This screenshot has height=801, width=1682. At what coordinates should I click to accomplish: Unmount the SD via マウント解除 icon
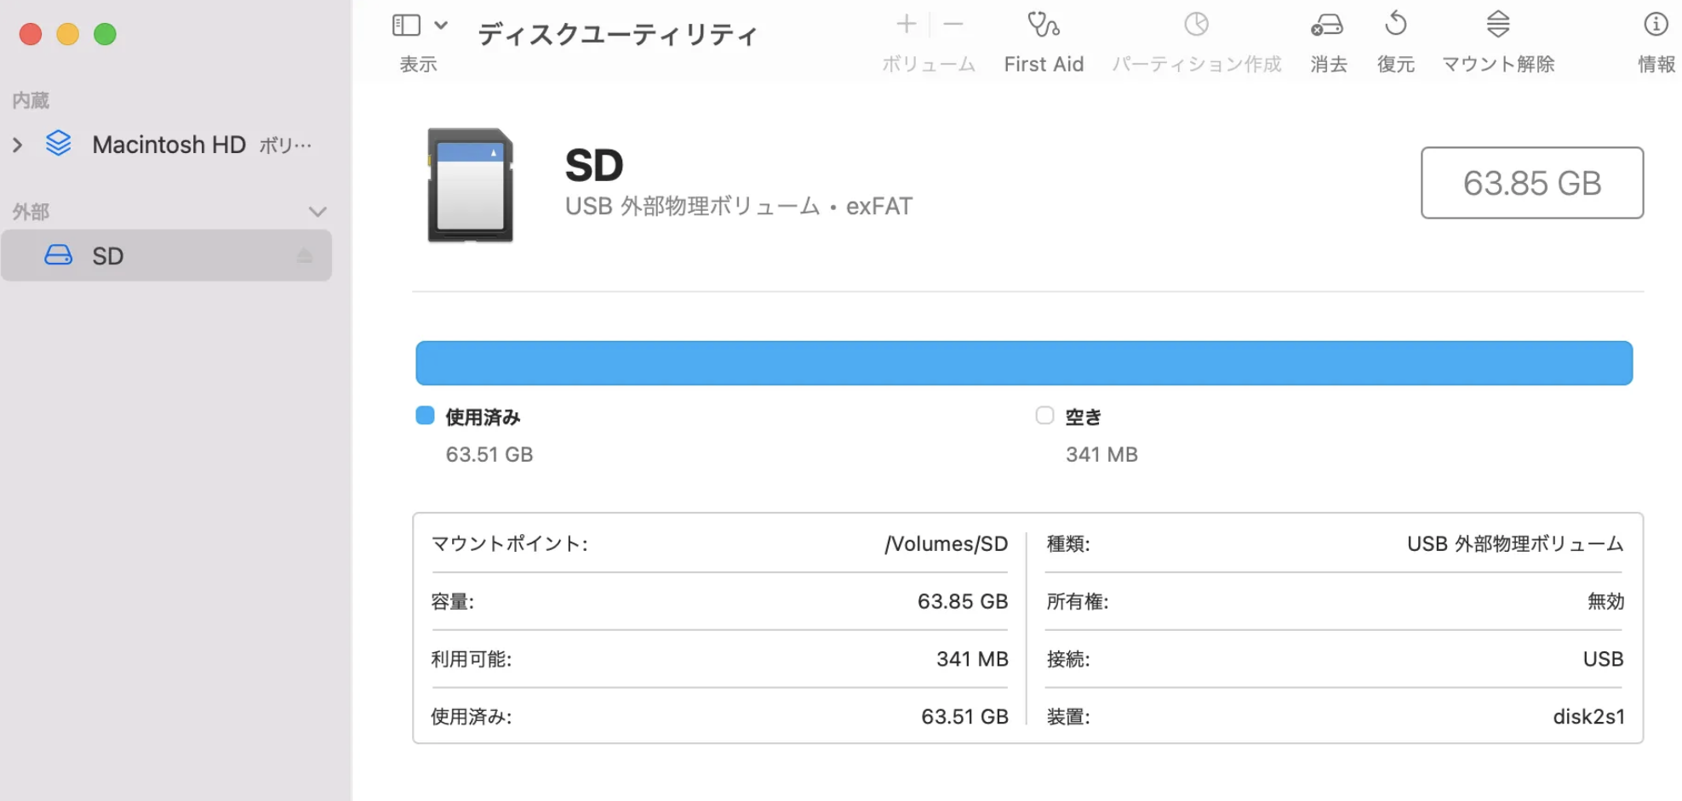point(1498,24)
